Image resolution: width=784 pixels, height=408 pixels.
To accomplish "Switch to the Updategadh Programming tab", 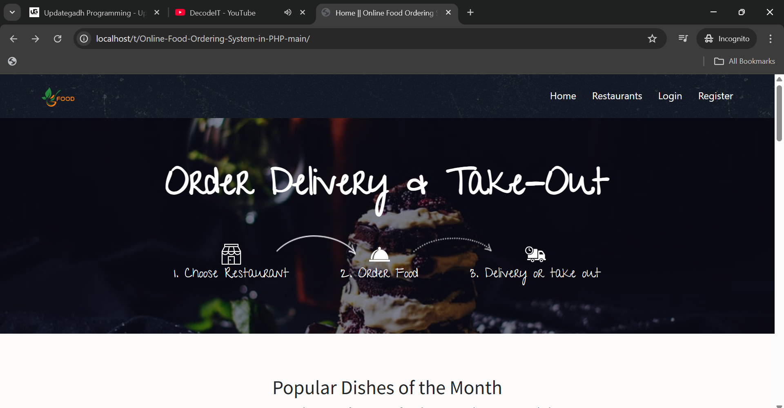I will click(x=94, y=13).
